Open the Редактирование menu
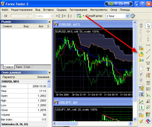The image size is (152, 127). click(22, 10)
